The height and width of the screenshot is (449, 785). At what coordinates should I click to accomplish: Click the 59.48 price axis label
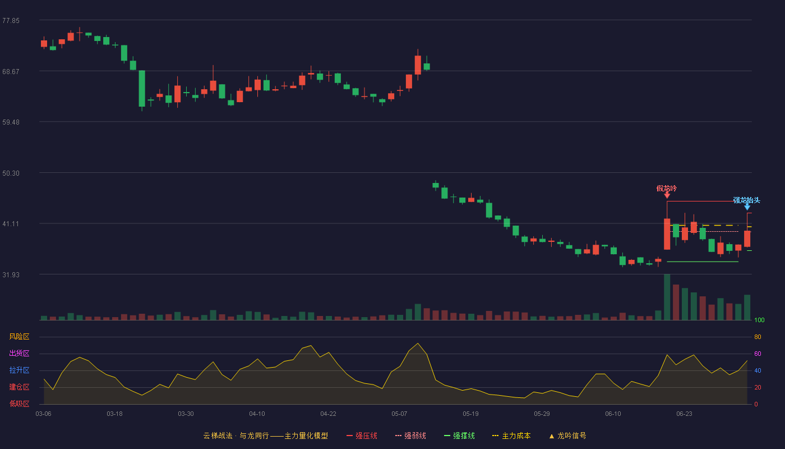[11, 122]
